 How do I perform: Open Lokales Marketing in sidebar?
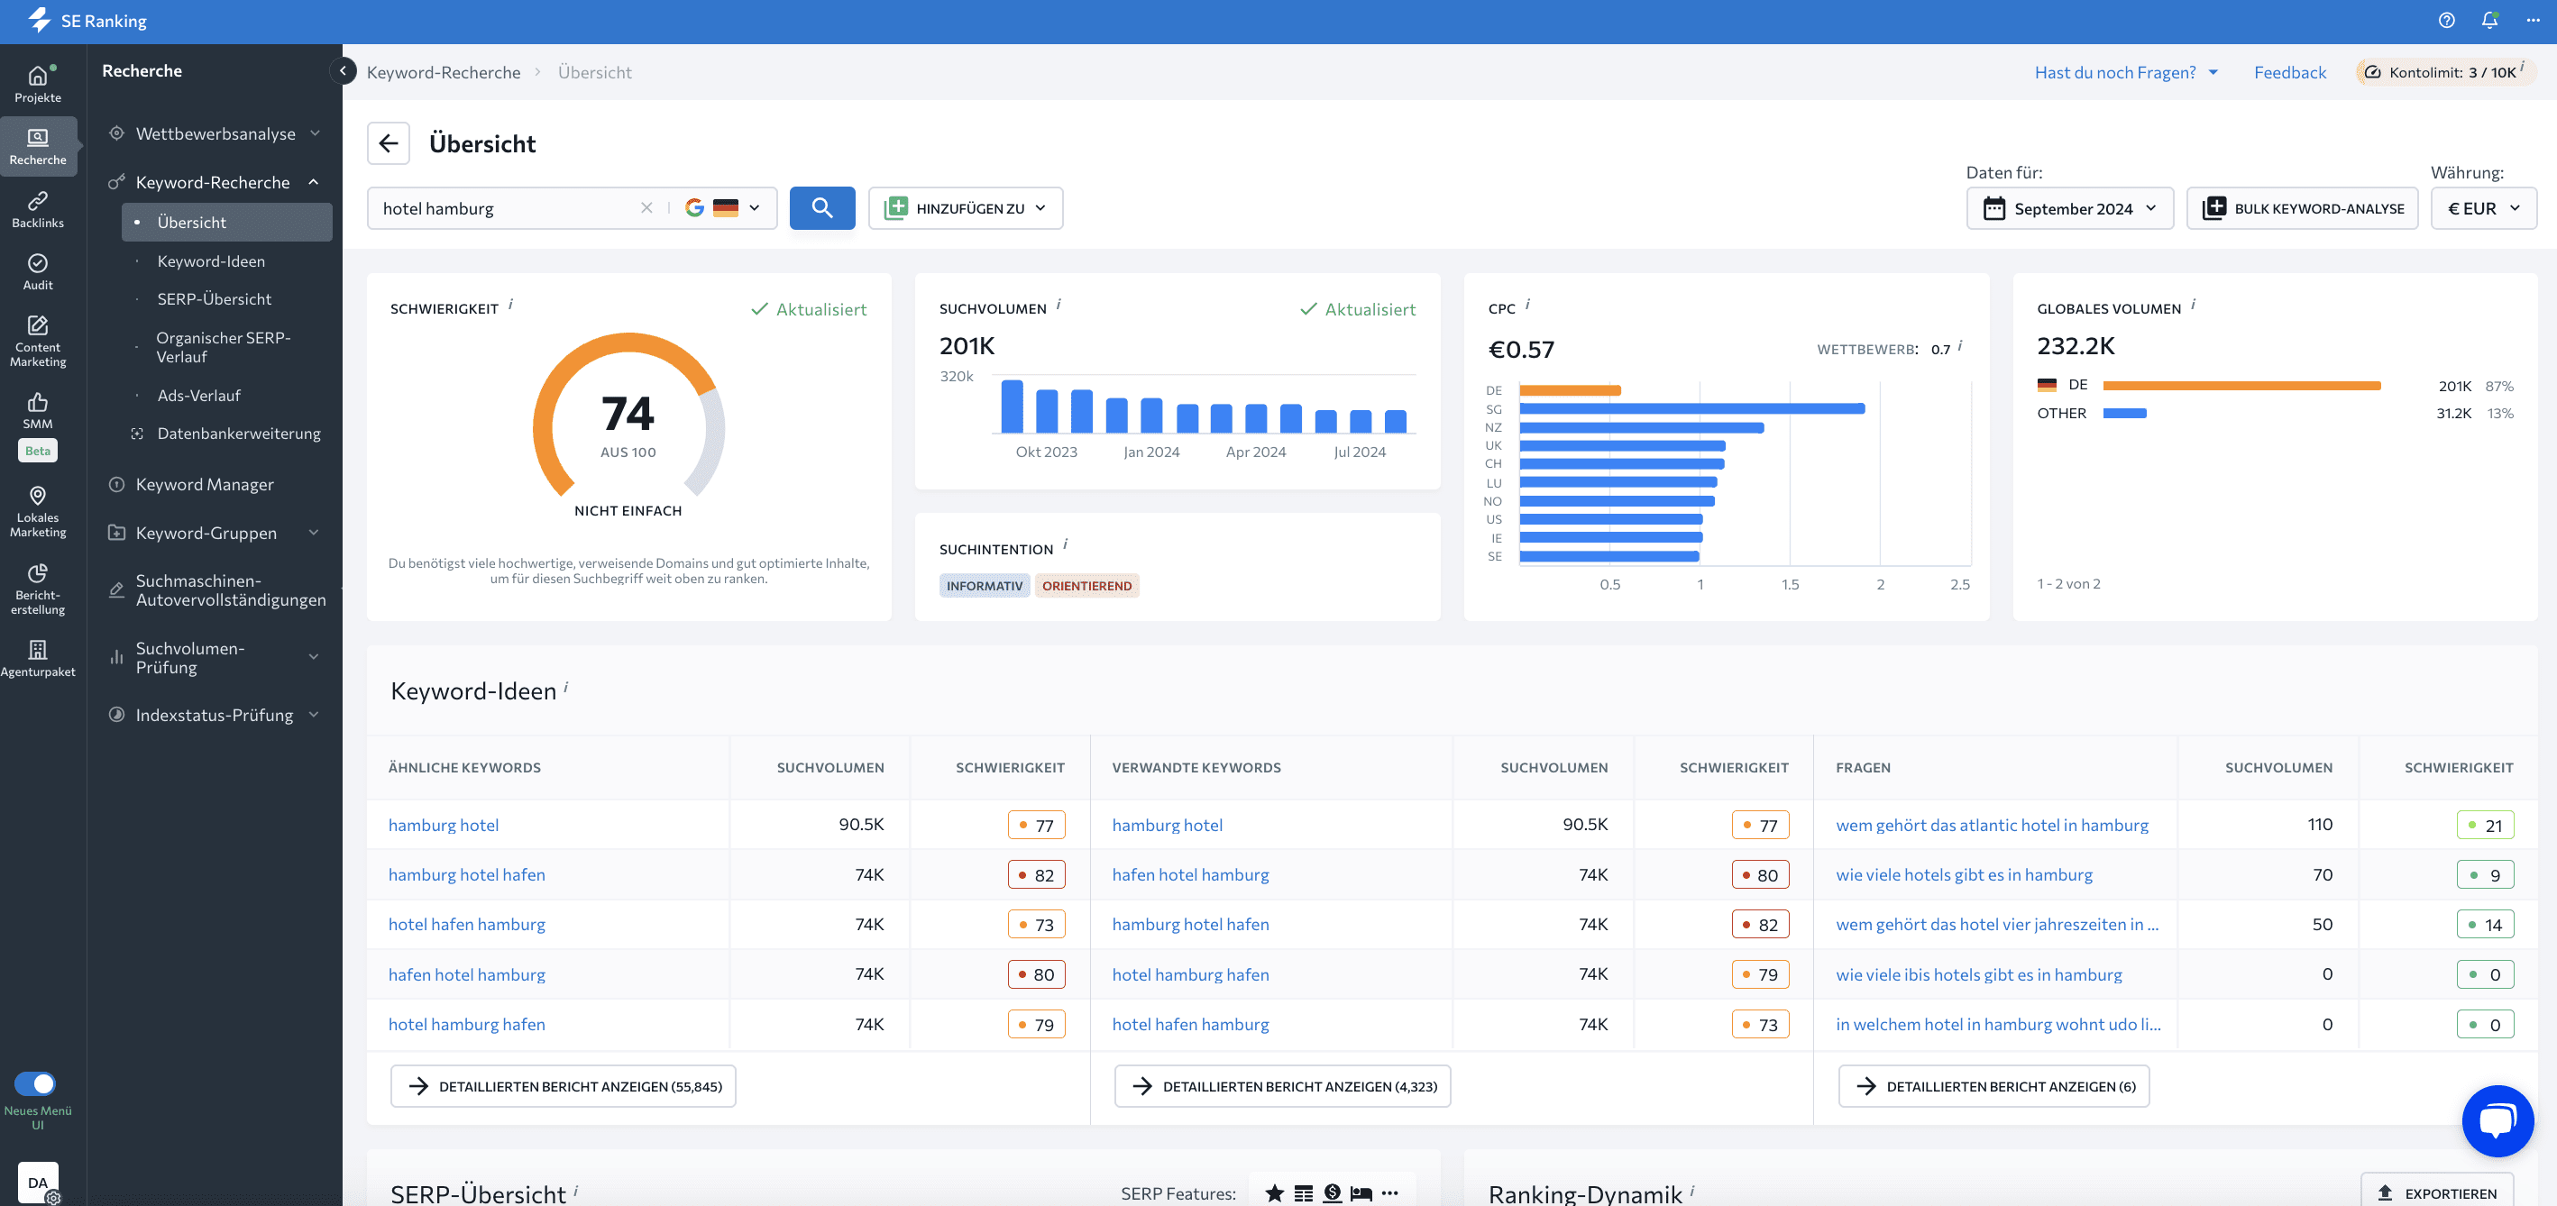click(x=38, y=511)
